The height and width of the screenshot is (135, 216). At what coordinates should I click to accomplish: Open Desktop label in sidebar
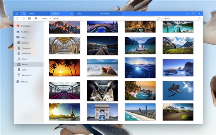pyautogui.click(x=25, y=43)
